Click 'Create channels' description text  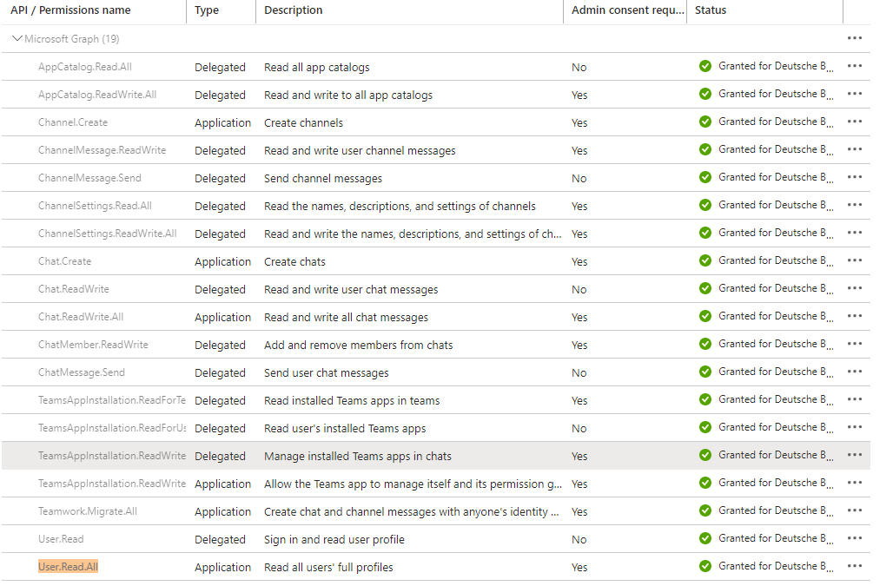(303, 123)
